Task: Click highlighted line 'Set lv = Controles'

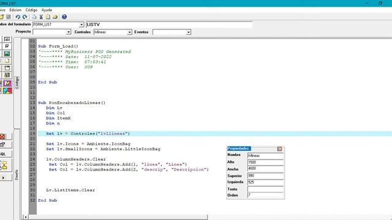Action: coord(88,134)
